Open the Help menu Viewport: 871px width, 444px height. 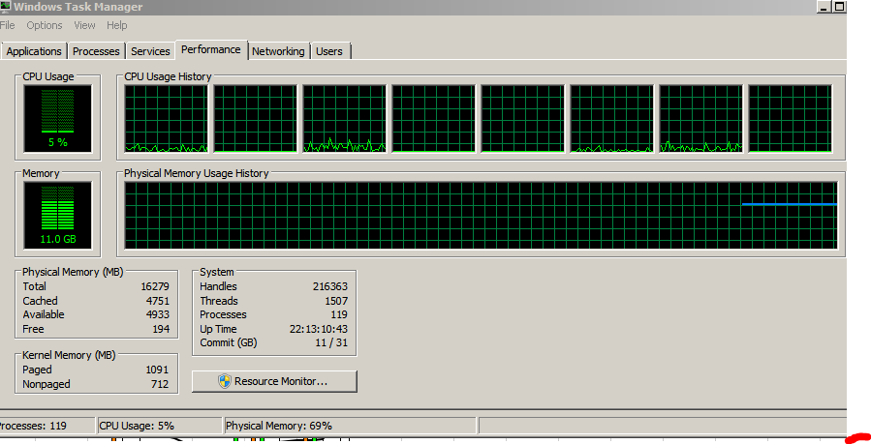tap(116, 25)
